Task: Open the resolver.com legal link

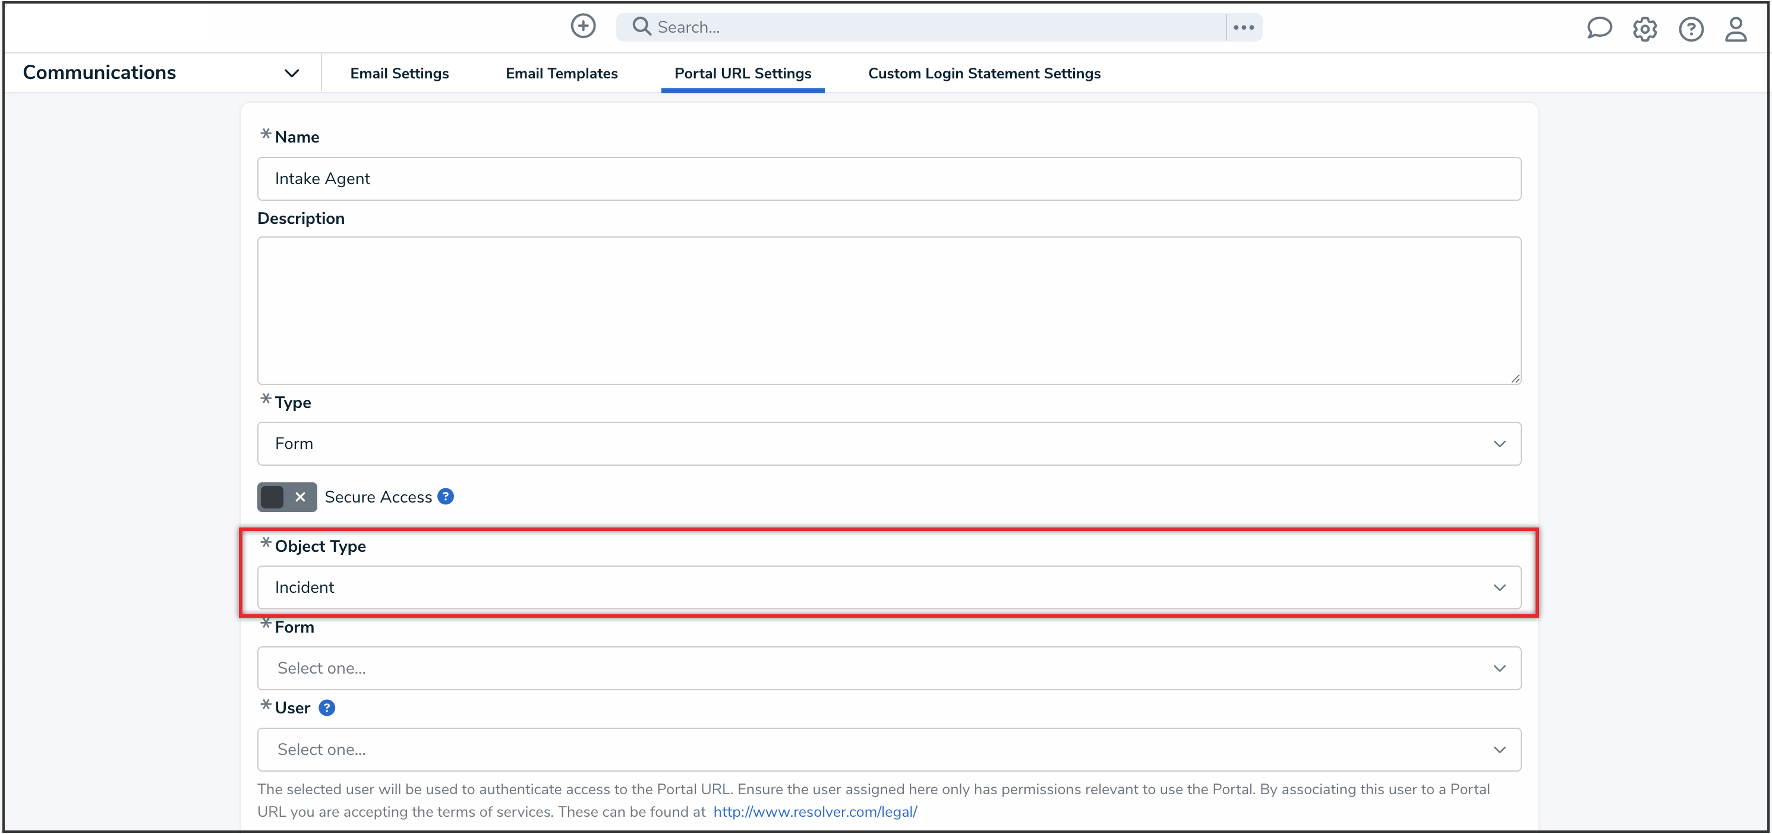Action: 815,811
